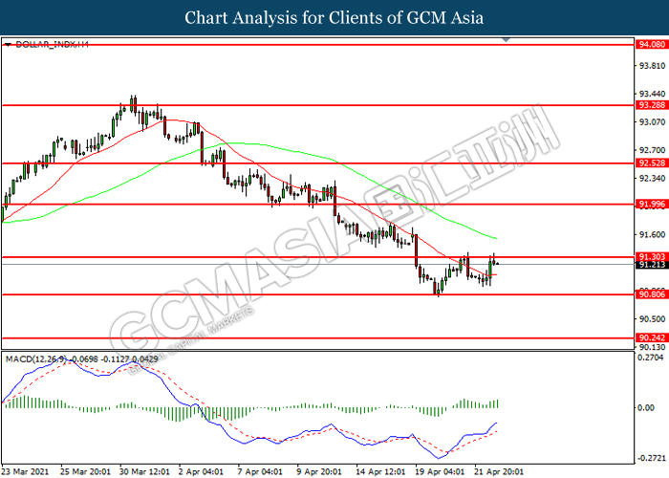Click the 25 Mar 20:01 time label
Screen dimensions: 669x478
coord(85,471)
